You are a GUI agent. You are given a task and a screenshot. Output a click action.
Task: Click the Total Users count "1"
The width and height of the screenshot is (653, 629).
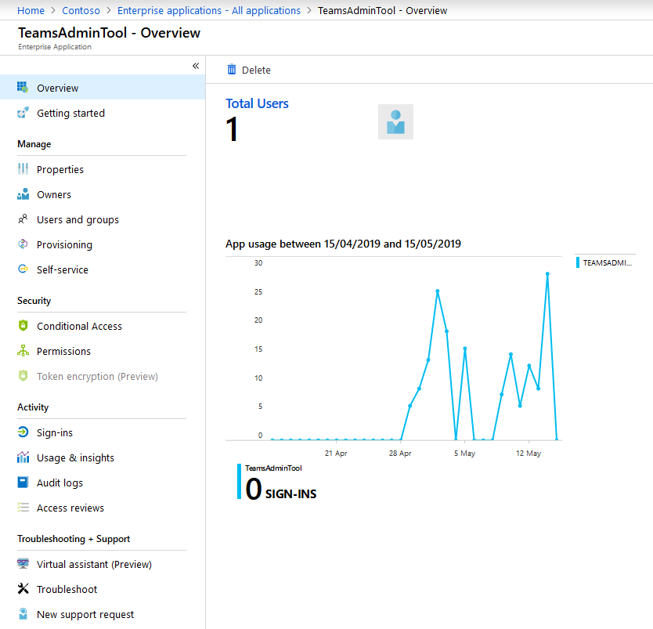pos(232,129)
